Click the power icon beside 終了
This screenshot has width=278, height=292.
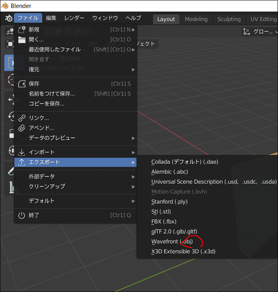point(22,215)
